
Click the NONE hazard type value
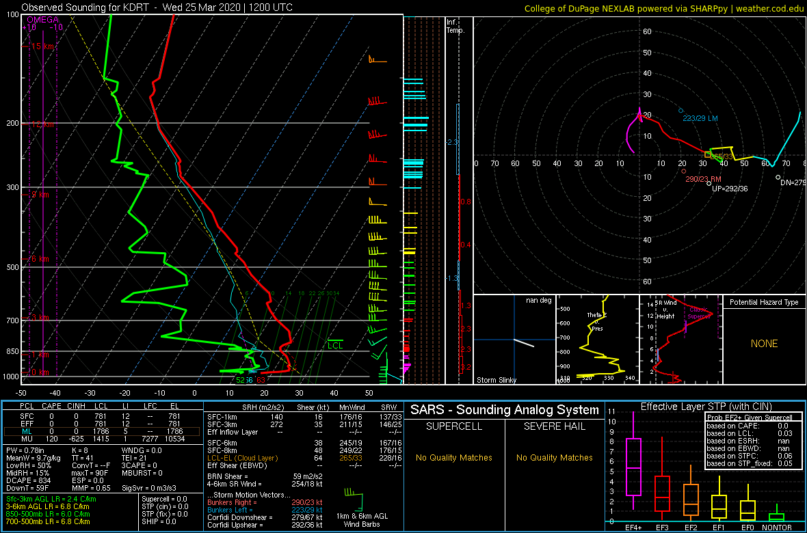pyautogui.click(x=764, y=344)
